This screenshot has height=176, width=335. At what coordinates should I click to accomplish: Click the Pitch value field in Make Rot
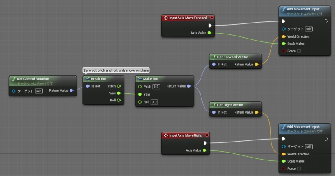coord(156,87)
